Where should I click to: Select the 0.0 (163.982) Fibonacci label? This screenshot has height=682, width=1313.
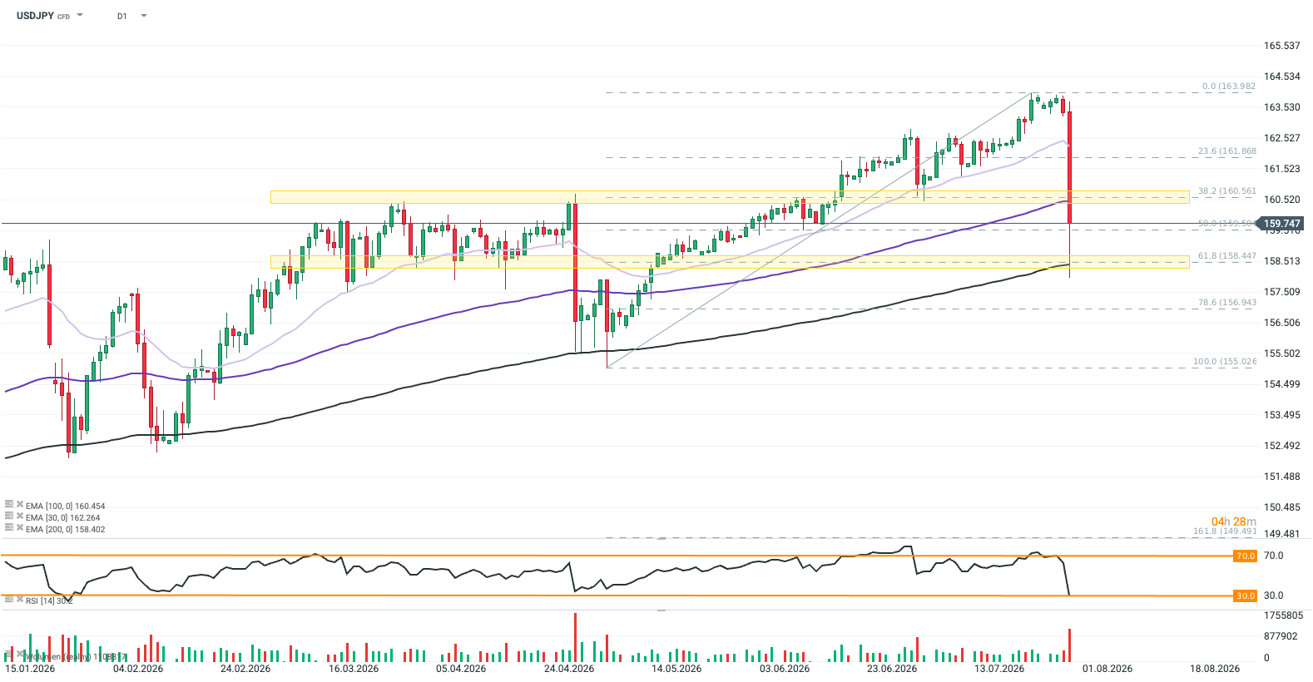(x=1229, y=86)
